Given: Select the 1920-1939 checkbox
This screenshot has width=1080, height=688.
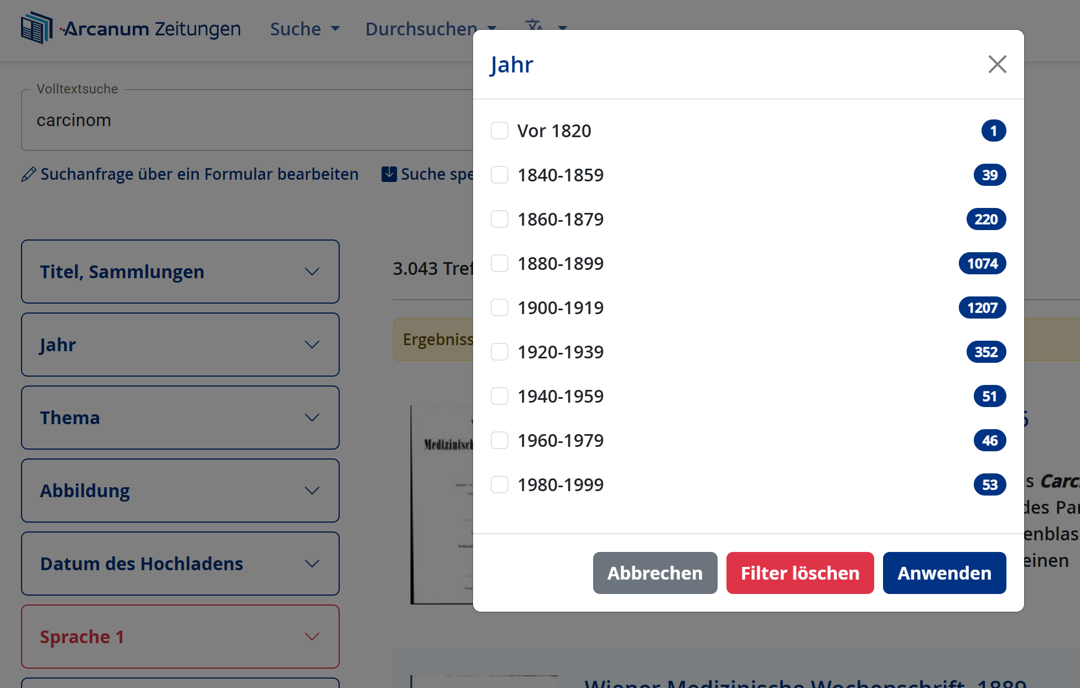Looking at the screenshot, I should pos(500,352).
